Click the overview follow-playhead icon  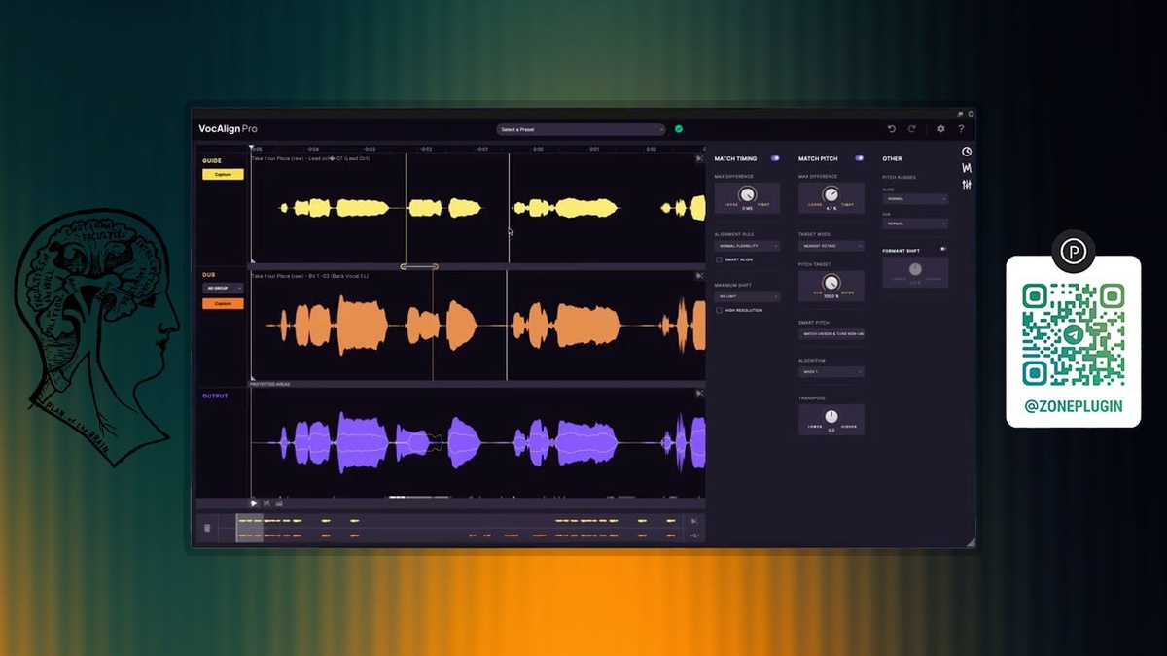[x=694, y=522]
